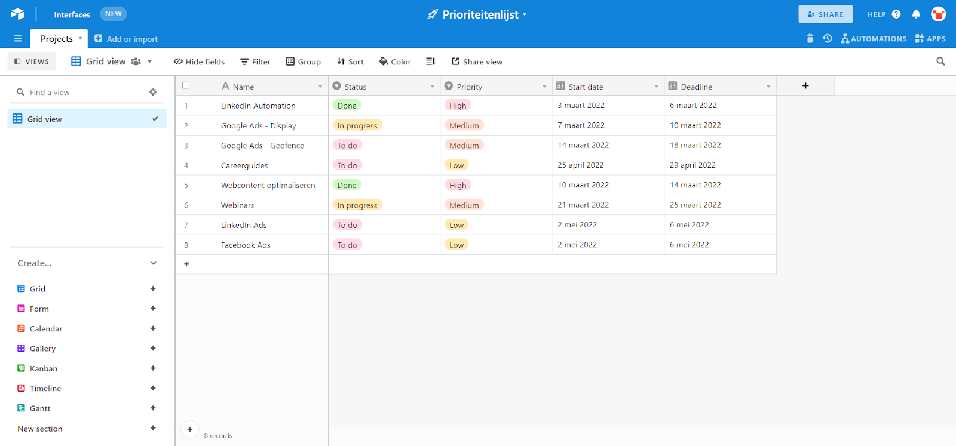Image resolution: width=956 pixels, height=446 pixels.
Task: Open the row height icon
Action: pyautogui.click(x=430, y=61)
